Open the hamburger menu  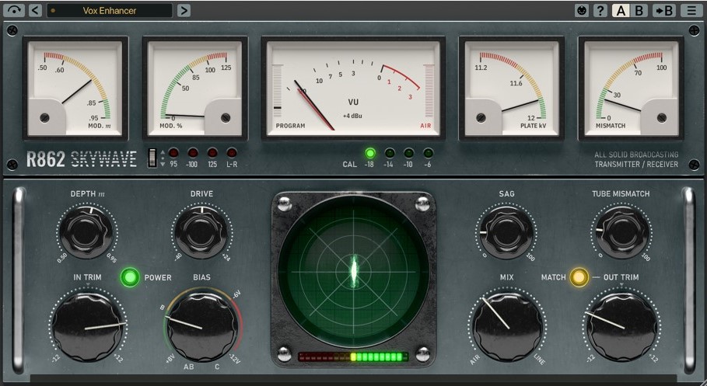(x=691, y=10)
